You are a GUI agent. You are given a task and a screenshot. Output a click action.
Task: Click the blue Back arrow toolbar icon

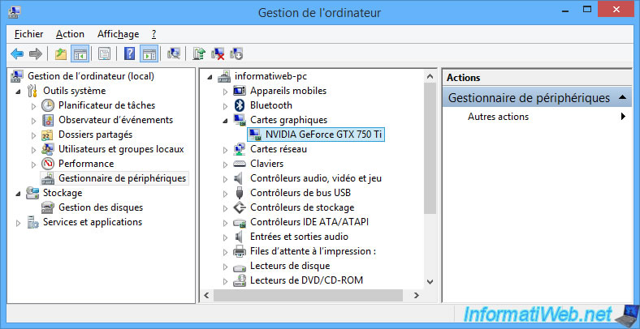17,53
